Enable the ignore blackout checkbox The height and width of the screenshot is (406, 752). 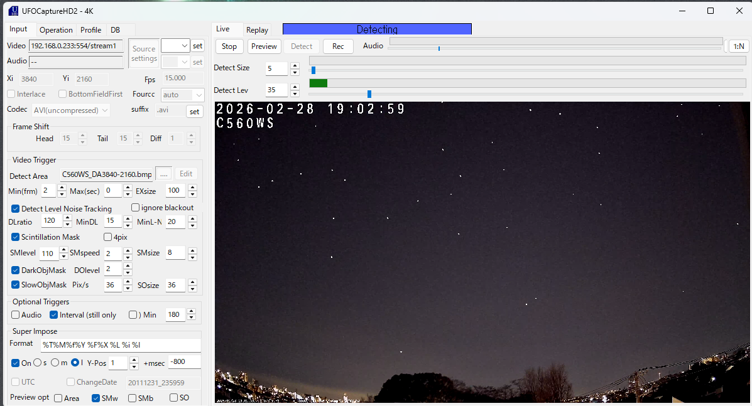135,208
